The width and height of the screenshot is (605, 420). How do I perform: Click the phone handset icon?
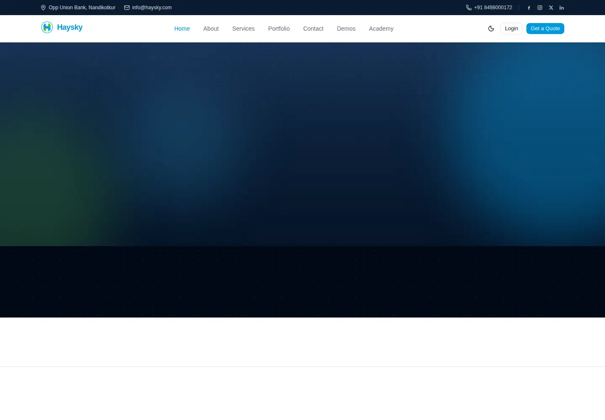pyautogui.click(x=469, y=8)
